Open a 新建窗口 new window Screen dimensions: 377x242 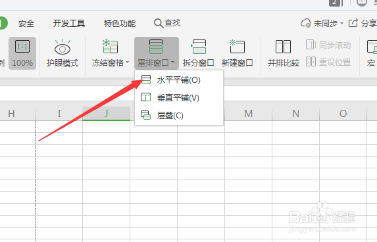pos(237,53)
